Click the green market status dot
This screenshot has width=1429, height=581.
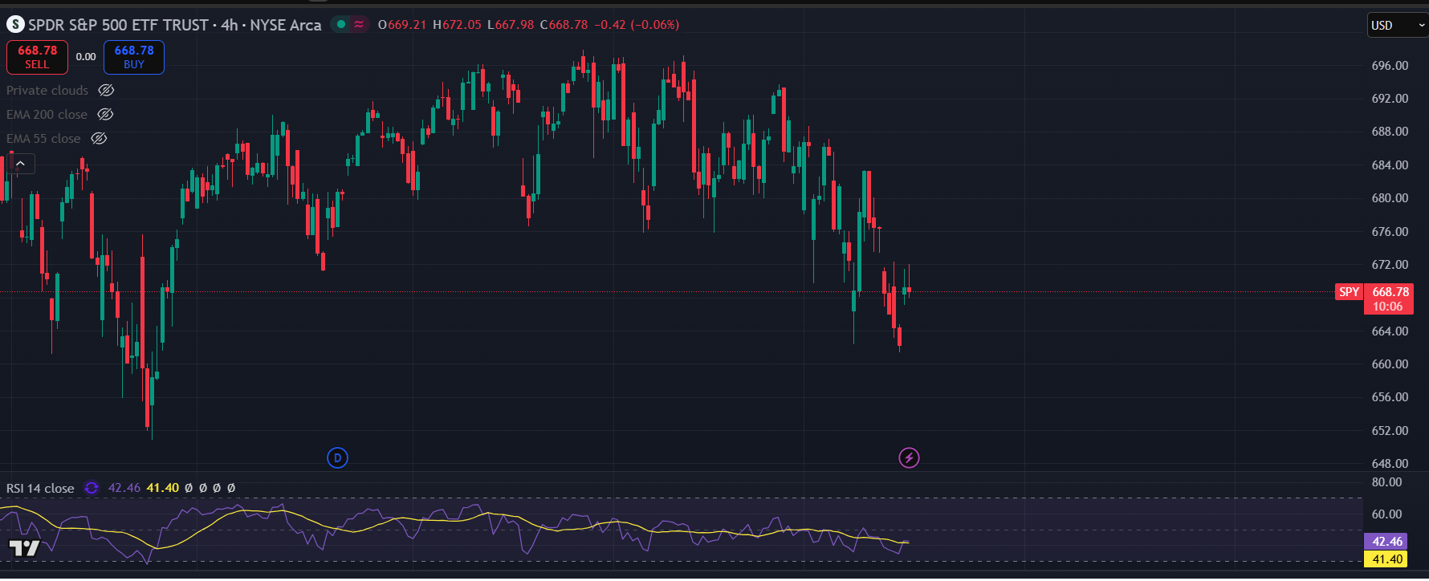341,25
